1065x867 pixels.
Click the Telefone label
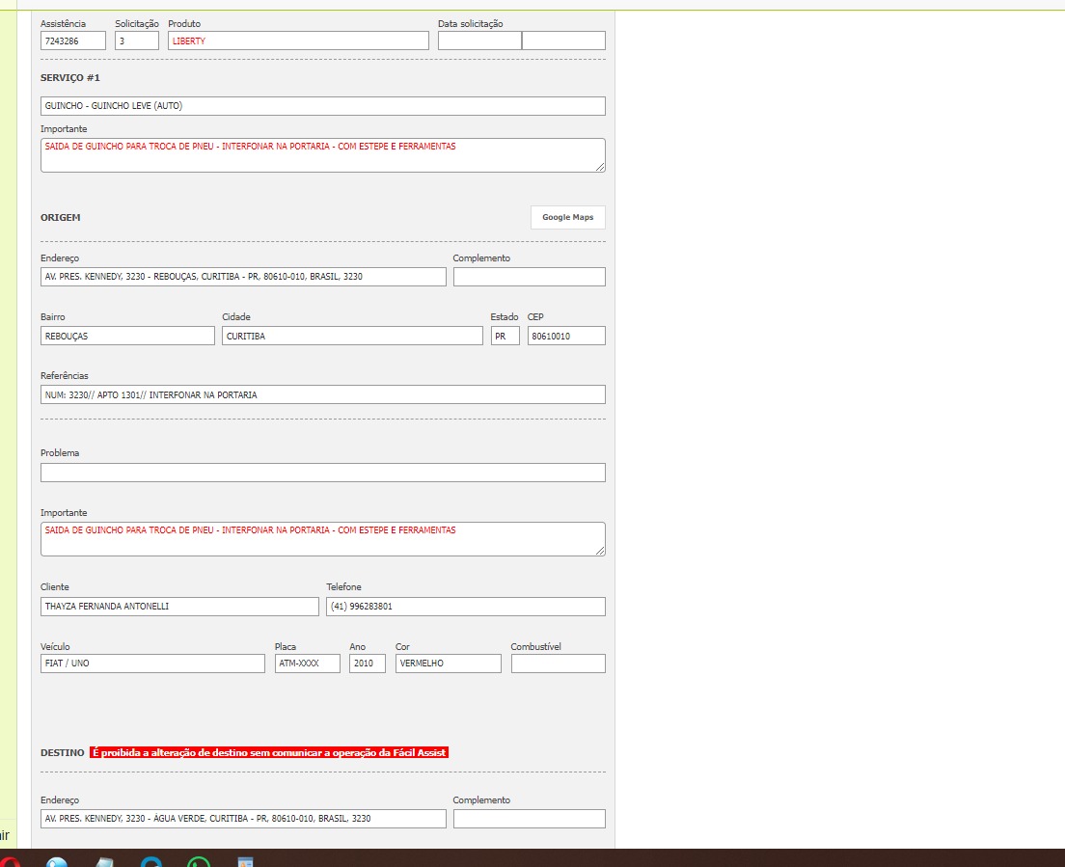[343, 586]
